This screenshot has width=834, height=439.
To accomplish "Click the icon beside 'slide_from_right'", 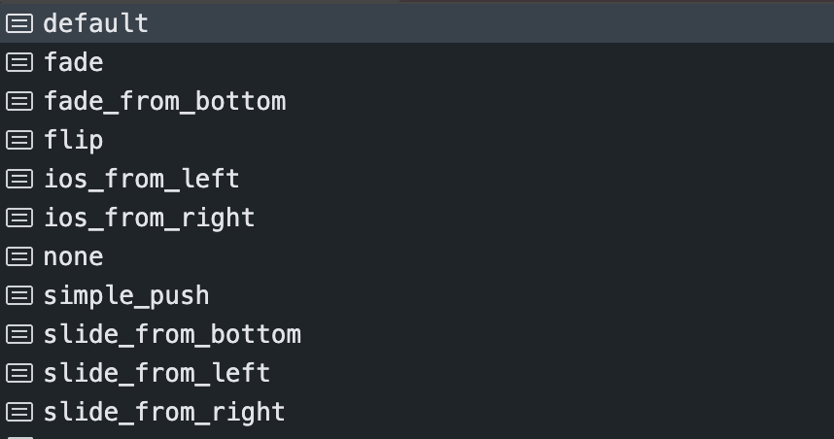I will (x=19, y=412).
